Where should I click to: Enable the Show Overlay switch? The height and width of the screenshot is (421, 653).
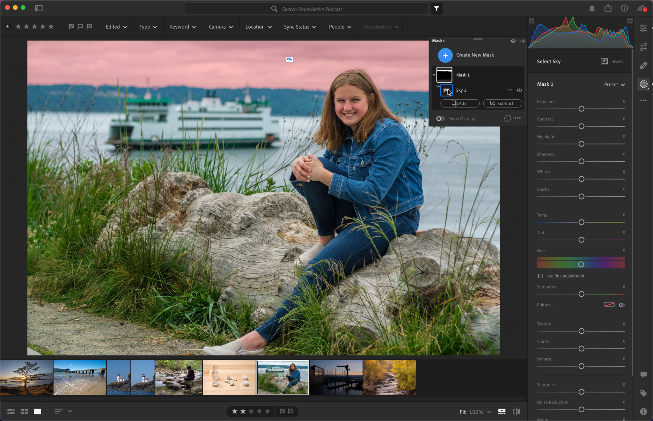pyautogui.click(x=440, y=119)
